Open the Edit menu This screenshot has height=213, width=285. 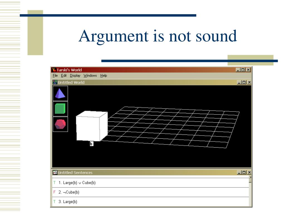point(64,75)
